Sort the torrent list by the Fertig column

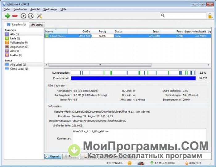pyautogui.click(x=102, y=32)
